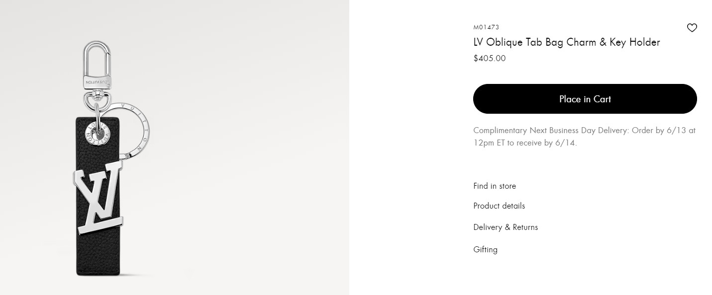Click the LV Oblique Tab product title
Viewport: 712px width, 295px height.
566,43
